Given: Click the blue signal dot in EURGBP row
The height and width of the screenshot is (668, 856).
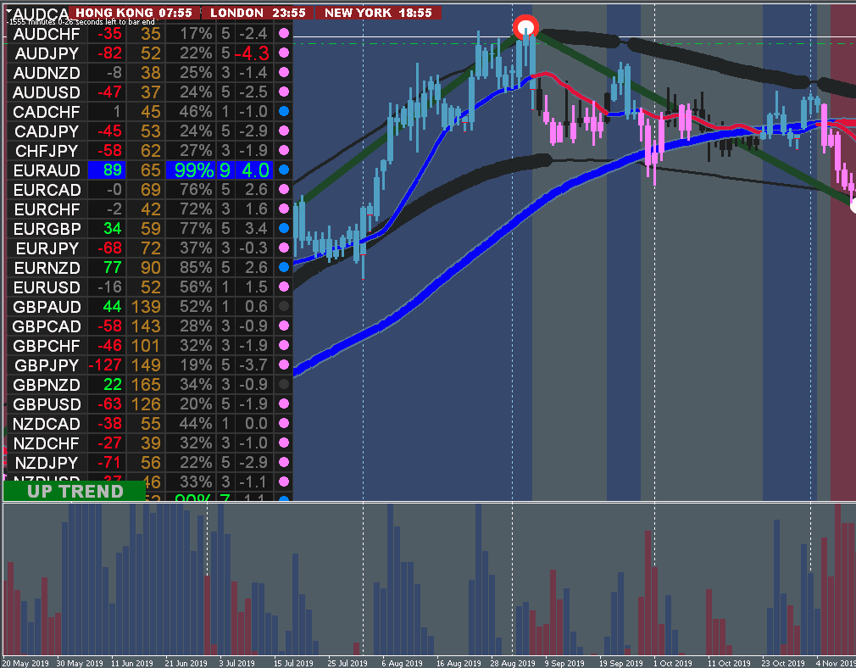Looking at the screenshot, I should [284, 228].
